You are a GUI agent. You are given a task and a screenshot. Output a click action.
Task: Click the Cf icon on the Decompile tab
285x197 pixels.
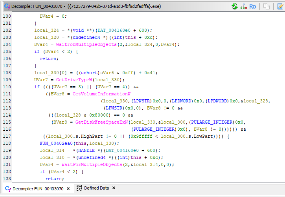pos(7,189)
